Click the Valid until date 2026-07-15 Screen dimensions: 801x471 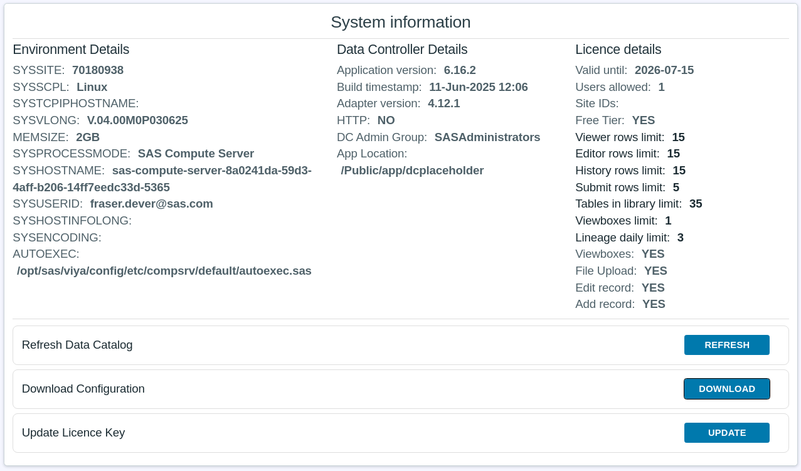coord(664,70)
